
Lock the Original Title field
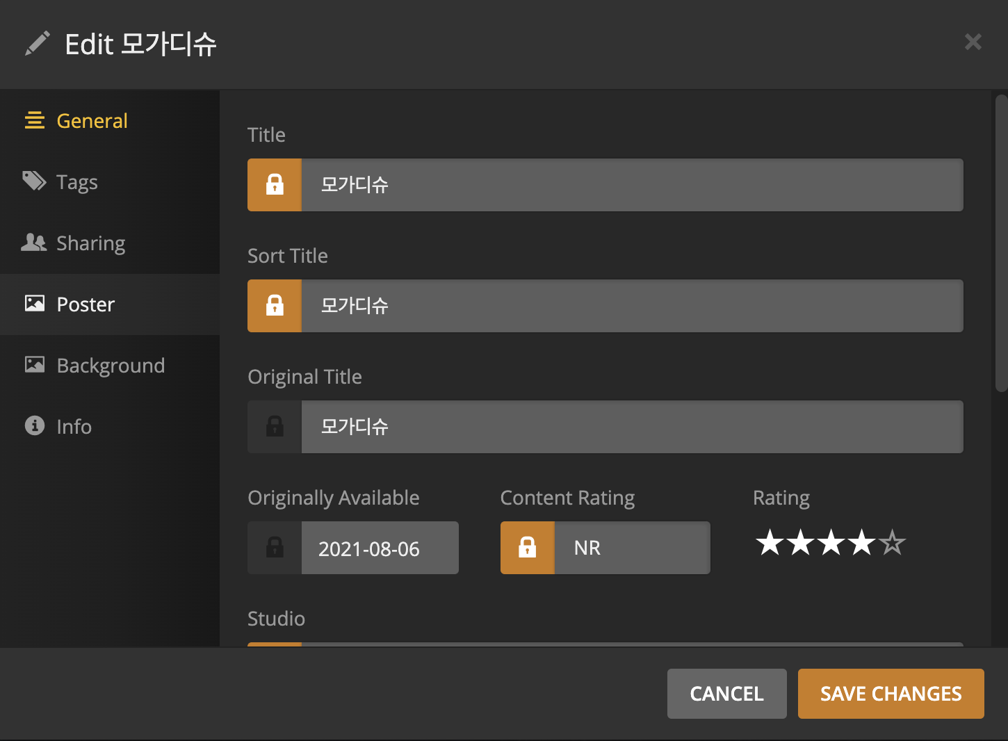point(275,427)
